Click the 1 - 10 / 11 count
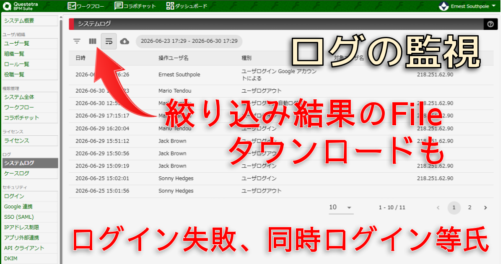 392,207
